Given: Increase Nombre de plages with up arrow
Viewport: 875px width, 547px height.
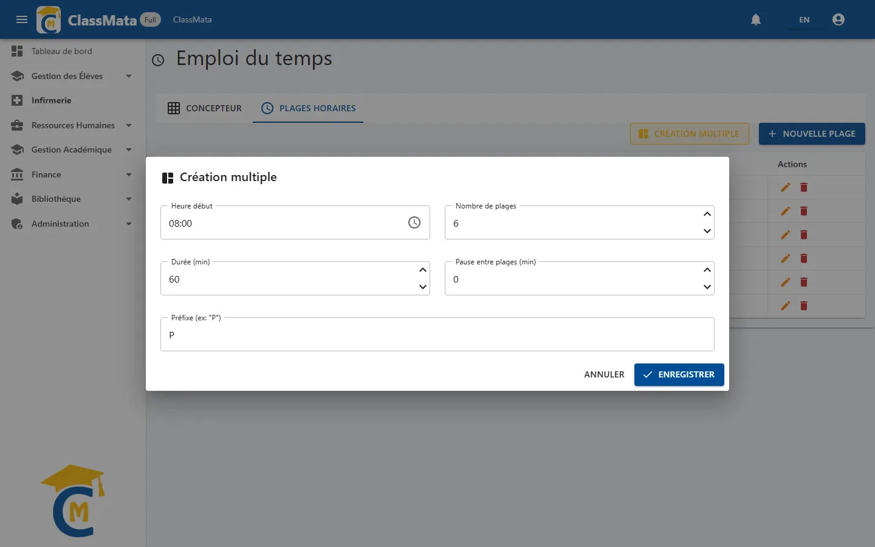Looking at the screenshot, I should (707, 214).
